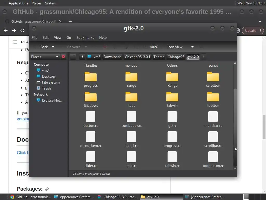Open the Places side pane dropdown

[45, 57]
